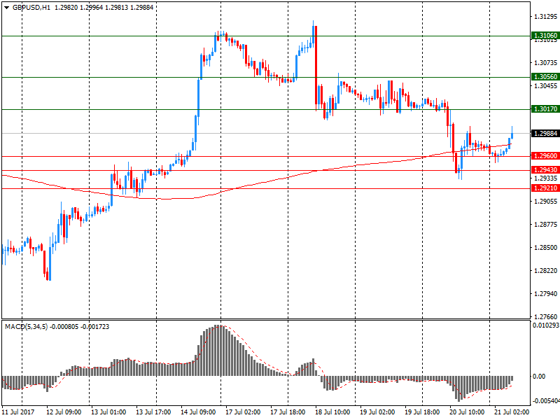
Task: Click the MACD(5,34,5) indicator label
Action: tap(26, 327)
